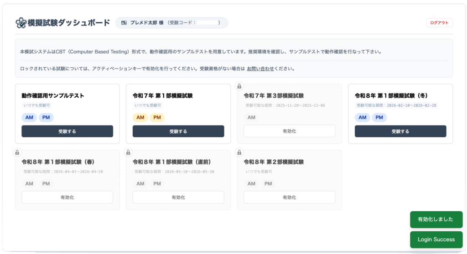Activate 令和8年 第2部模擬試験 with 有効化
The image size is (467, 254).
290,197
